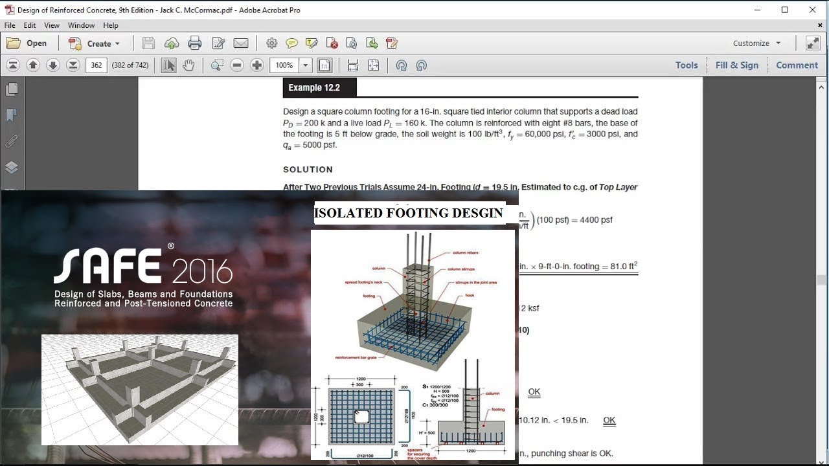Open the Create dropdown menu
Viewport: 829px width, 466px height.
95,43
